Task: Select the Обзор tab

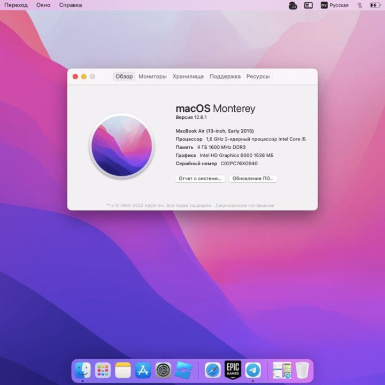Action: point(124,76)
